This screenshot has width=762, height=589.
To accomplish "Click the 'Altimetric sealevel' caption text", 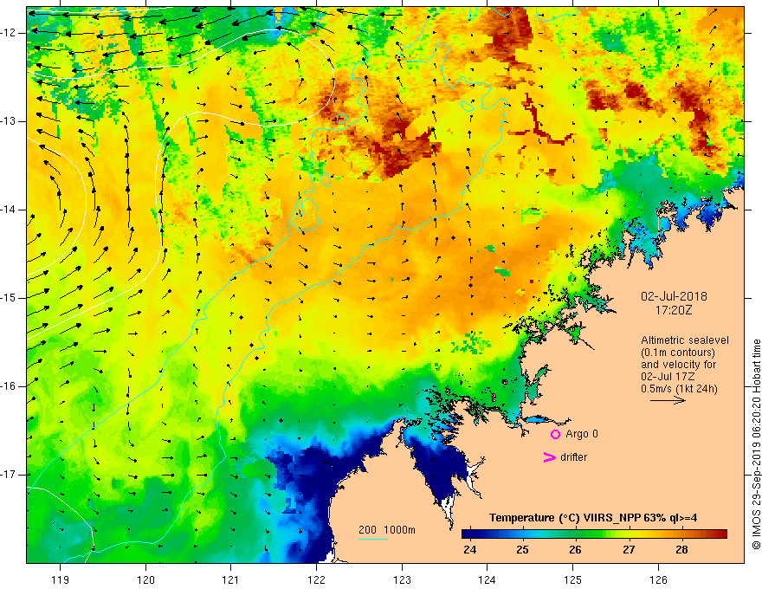I will click(685, 340).
